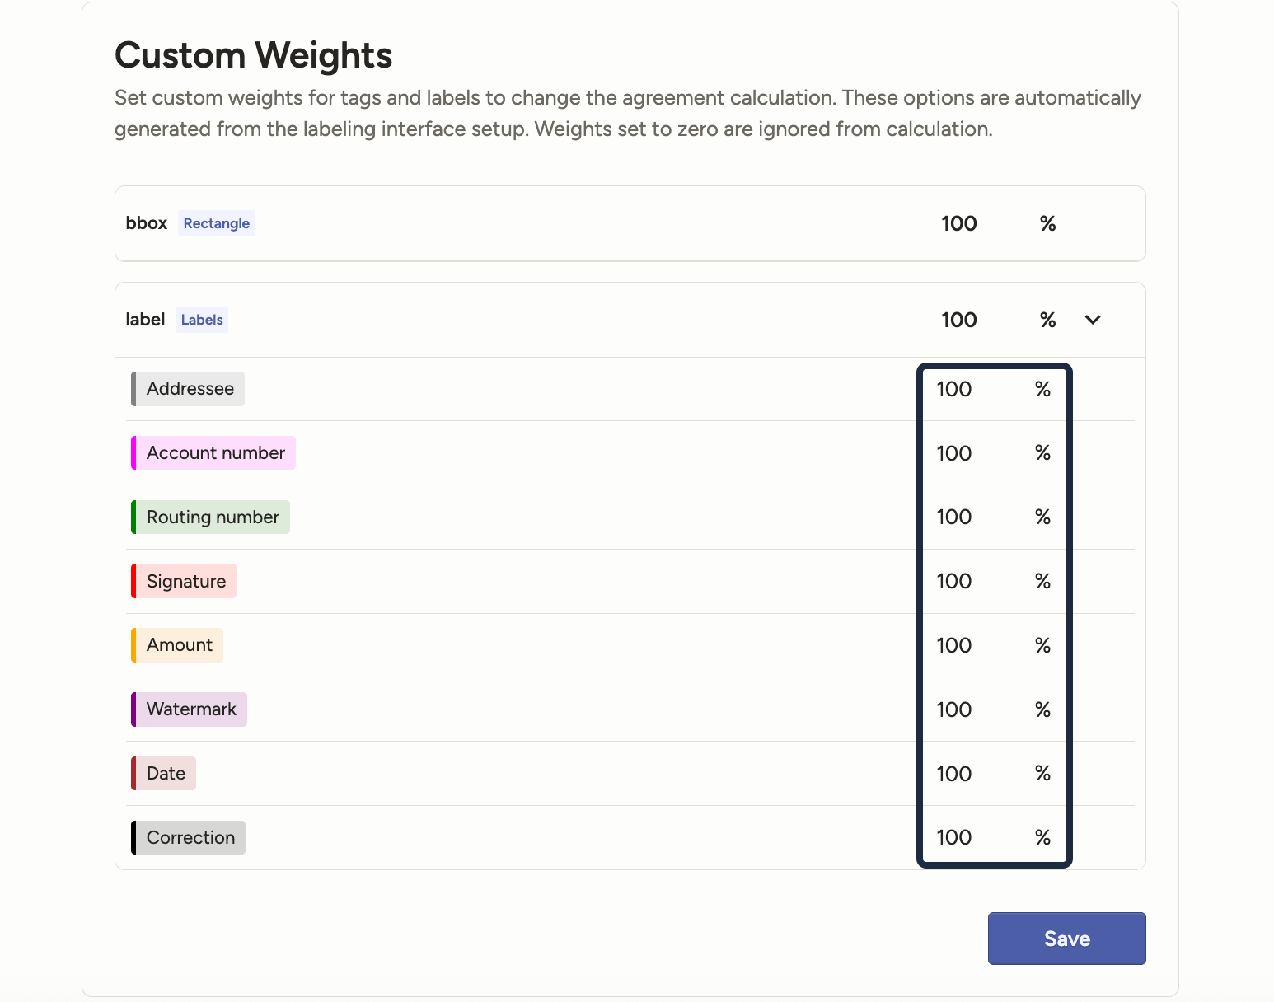Viewport: 1274px width, 1002px height.
Task: Select the orange Amount label chip
Action: [x=178, y=645]
